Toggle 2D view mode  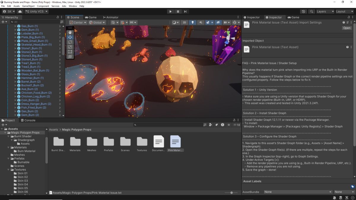click(185, 23)
